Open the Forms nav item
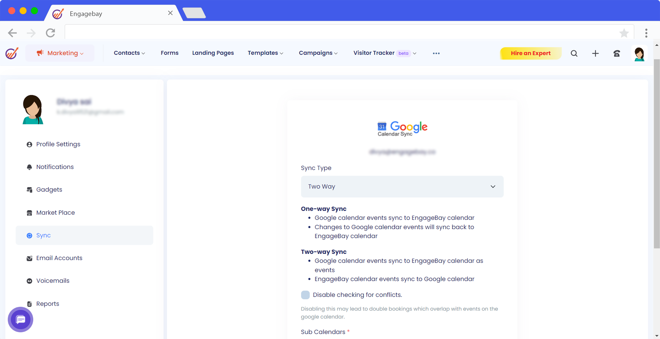This screenshot has width=660, height=339. pos(169,53)
